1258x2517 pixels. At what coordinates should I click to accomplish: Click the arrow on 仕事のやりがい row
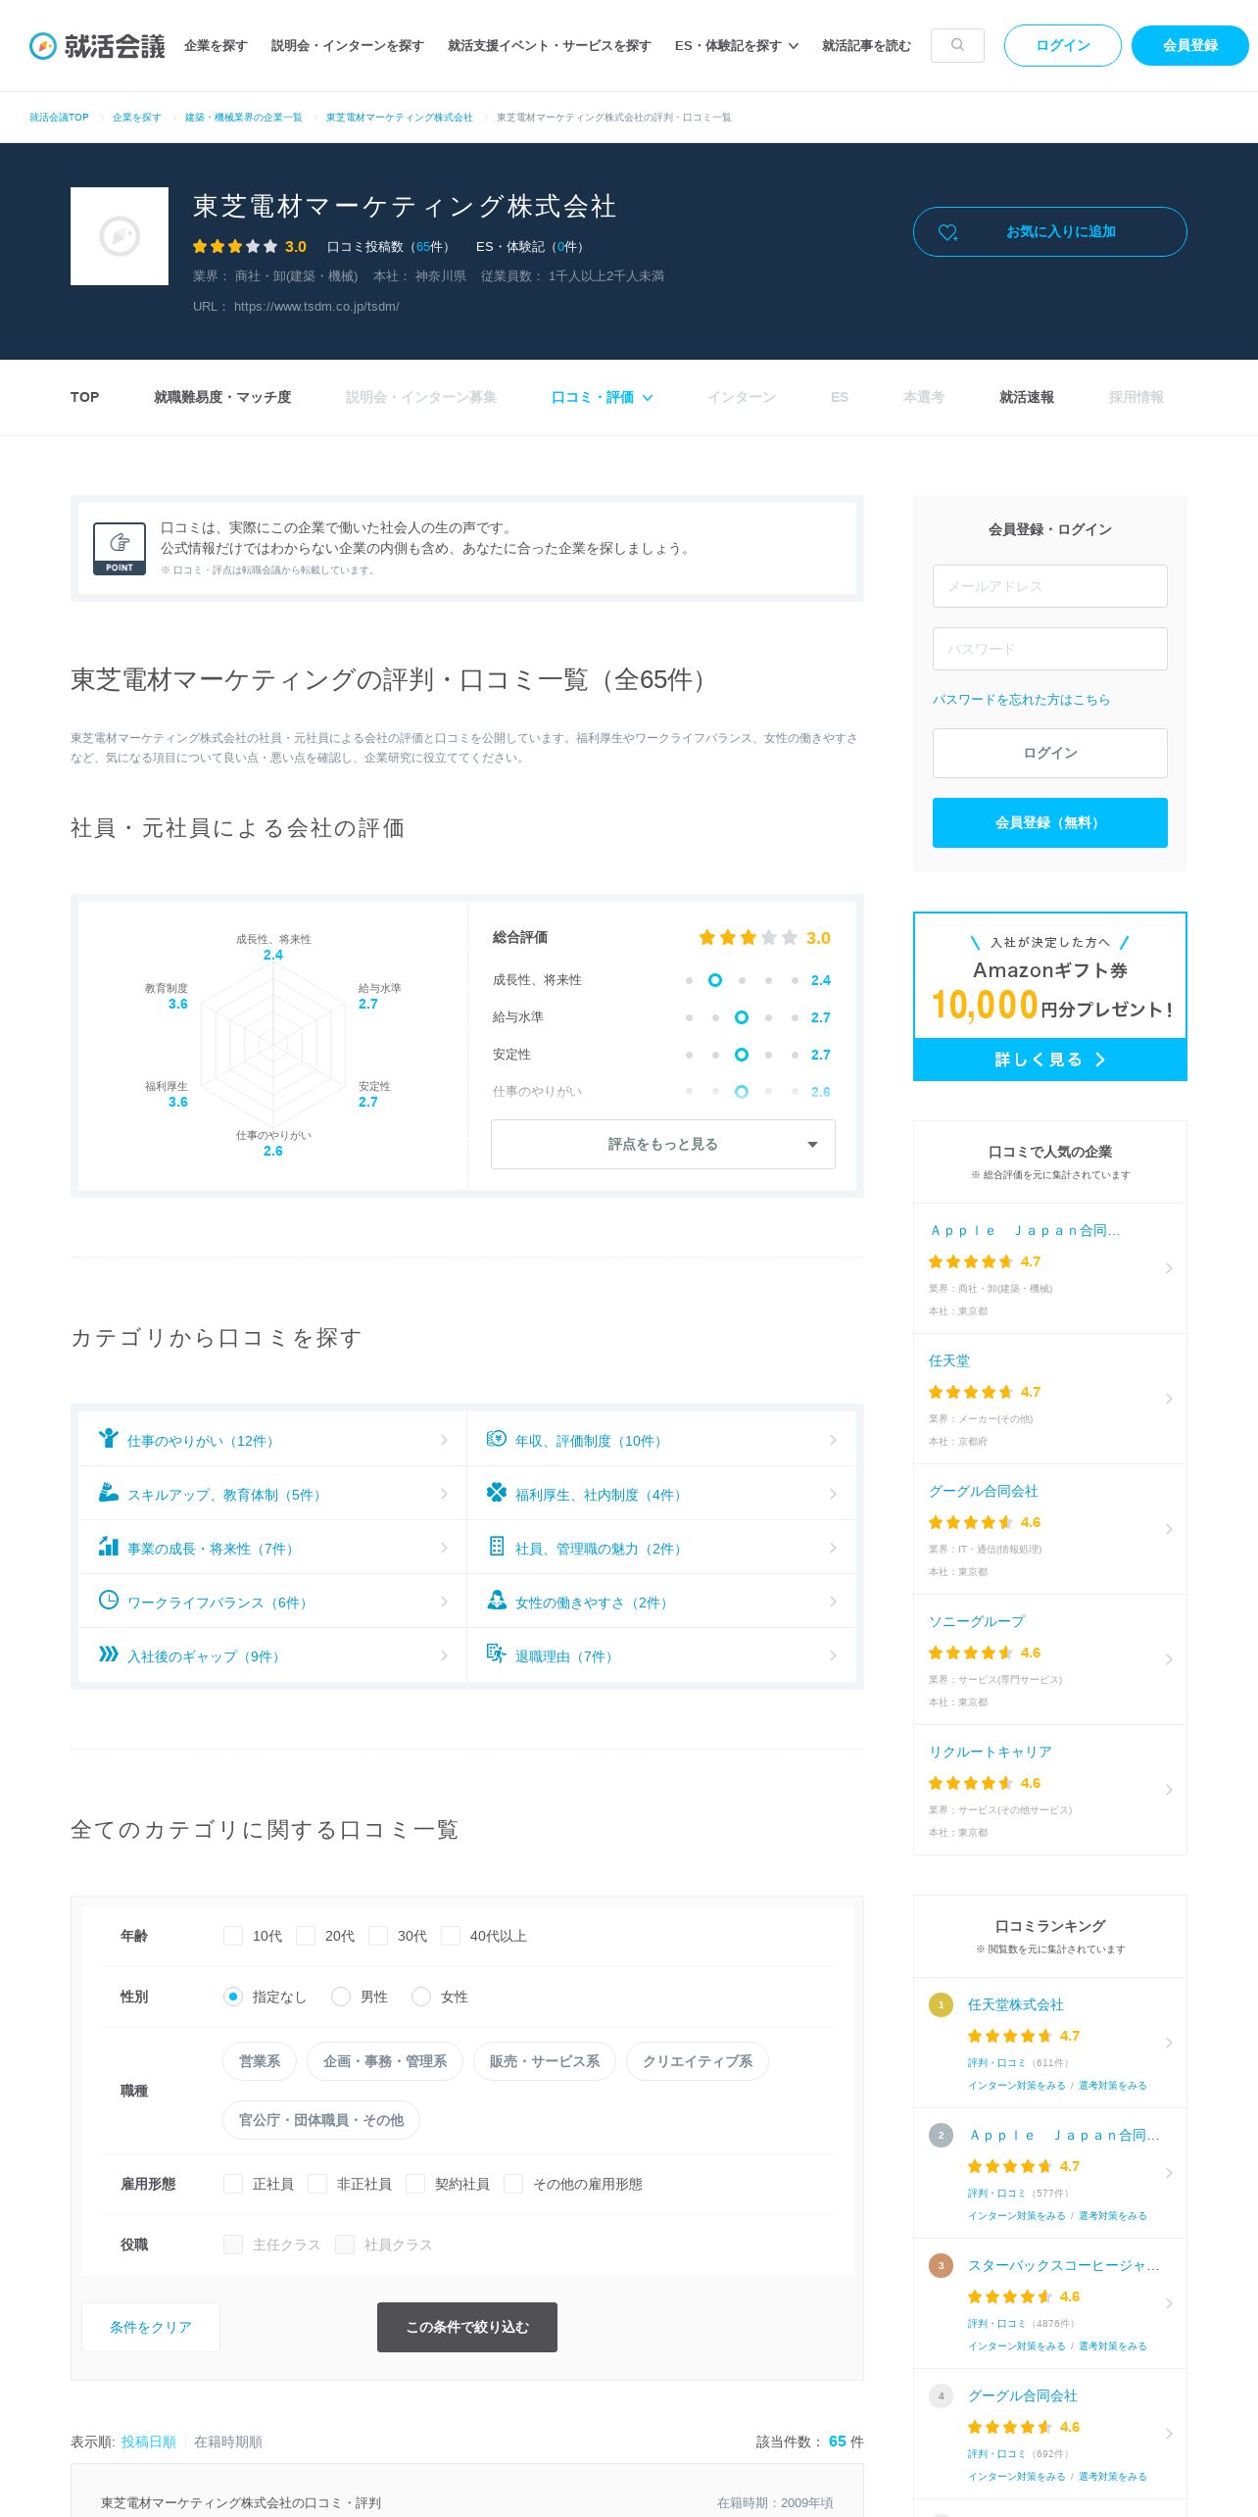pos(444,1440)
